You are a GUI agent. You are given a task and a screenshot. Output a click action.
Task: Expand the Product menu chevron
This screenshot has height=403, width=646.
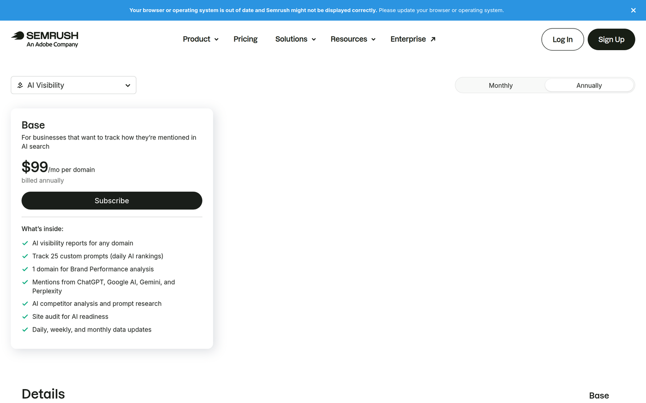[216, 40]
